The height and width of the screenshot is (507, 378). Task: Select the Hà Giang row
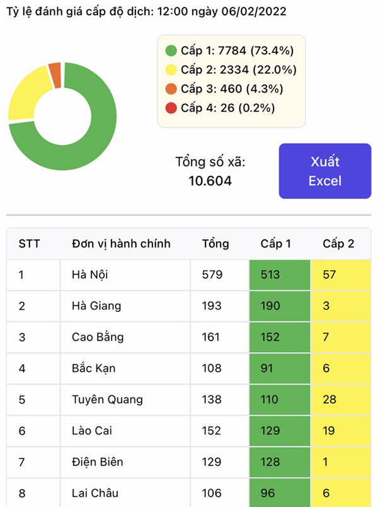click(96, 306)
